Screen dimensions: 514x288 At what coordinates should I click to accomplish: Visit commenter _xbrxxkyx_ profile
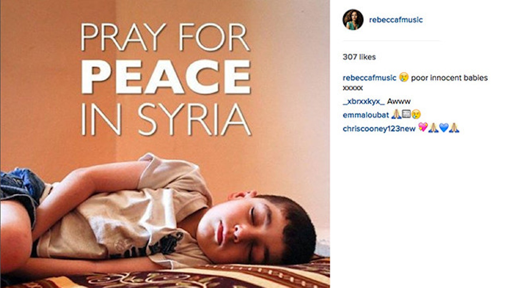click(x=364, y=101)
